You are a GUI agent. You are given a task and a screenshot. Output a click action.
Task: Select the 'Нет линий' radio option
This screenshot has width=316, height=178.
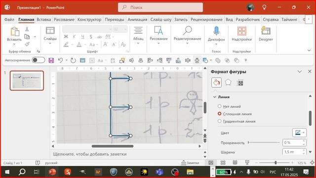tap(219, 106)
